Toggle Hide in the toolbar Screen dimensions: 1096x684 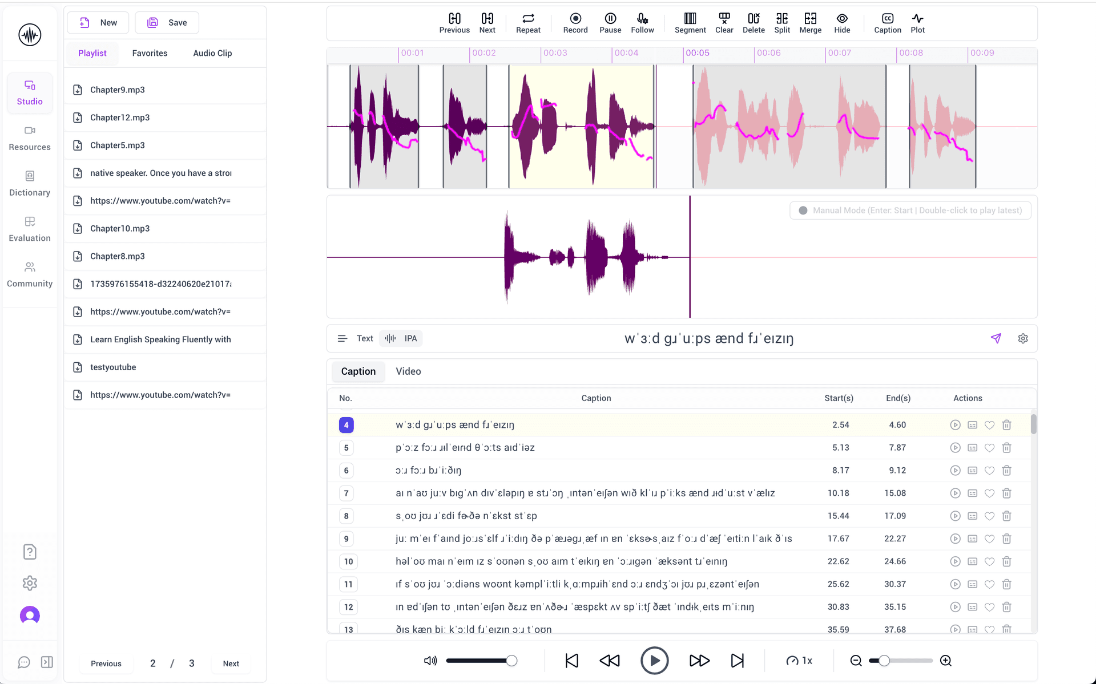[842, 23]
